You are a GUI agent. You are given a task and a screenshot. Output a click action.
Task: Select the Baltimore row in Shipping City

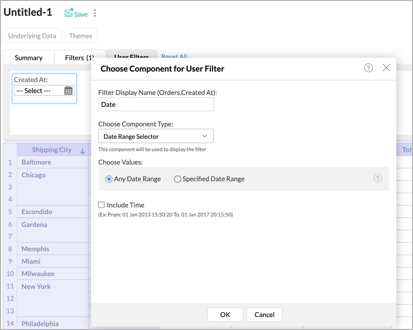(36, 162)
